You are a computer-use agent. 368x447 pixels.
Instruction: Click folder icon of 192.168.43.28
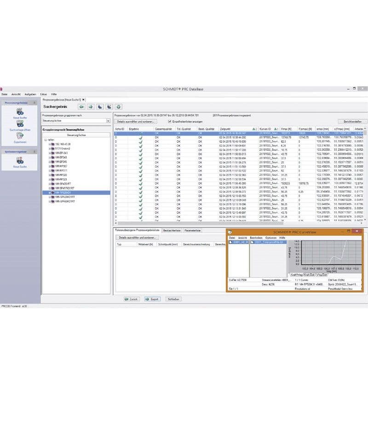click(53, 144)
